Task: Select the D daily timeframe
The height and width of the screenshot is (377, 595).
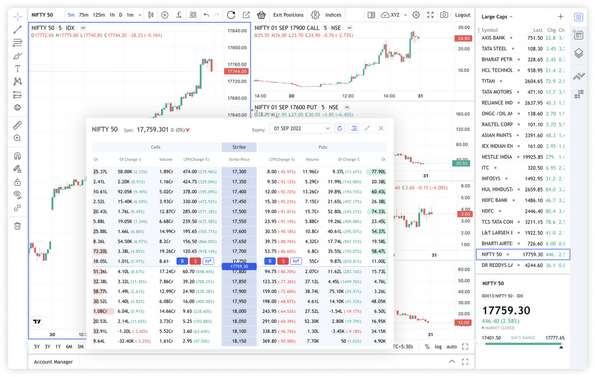Action: click(120, 15)
